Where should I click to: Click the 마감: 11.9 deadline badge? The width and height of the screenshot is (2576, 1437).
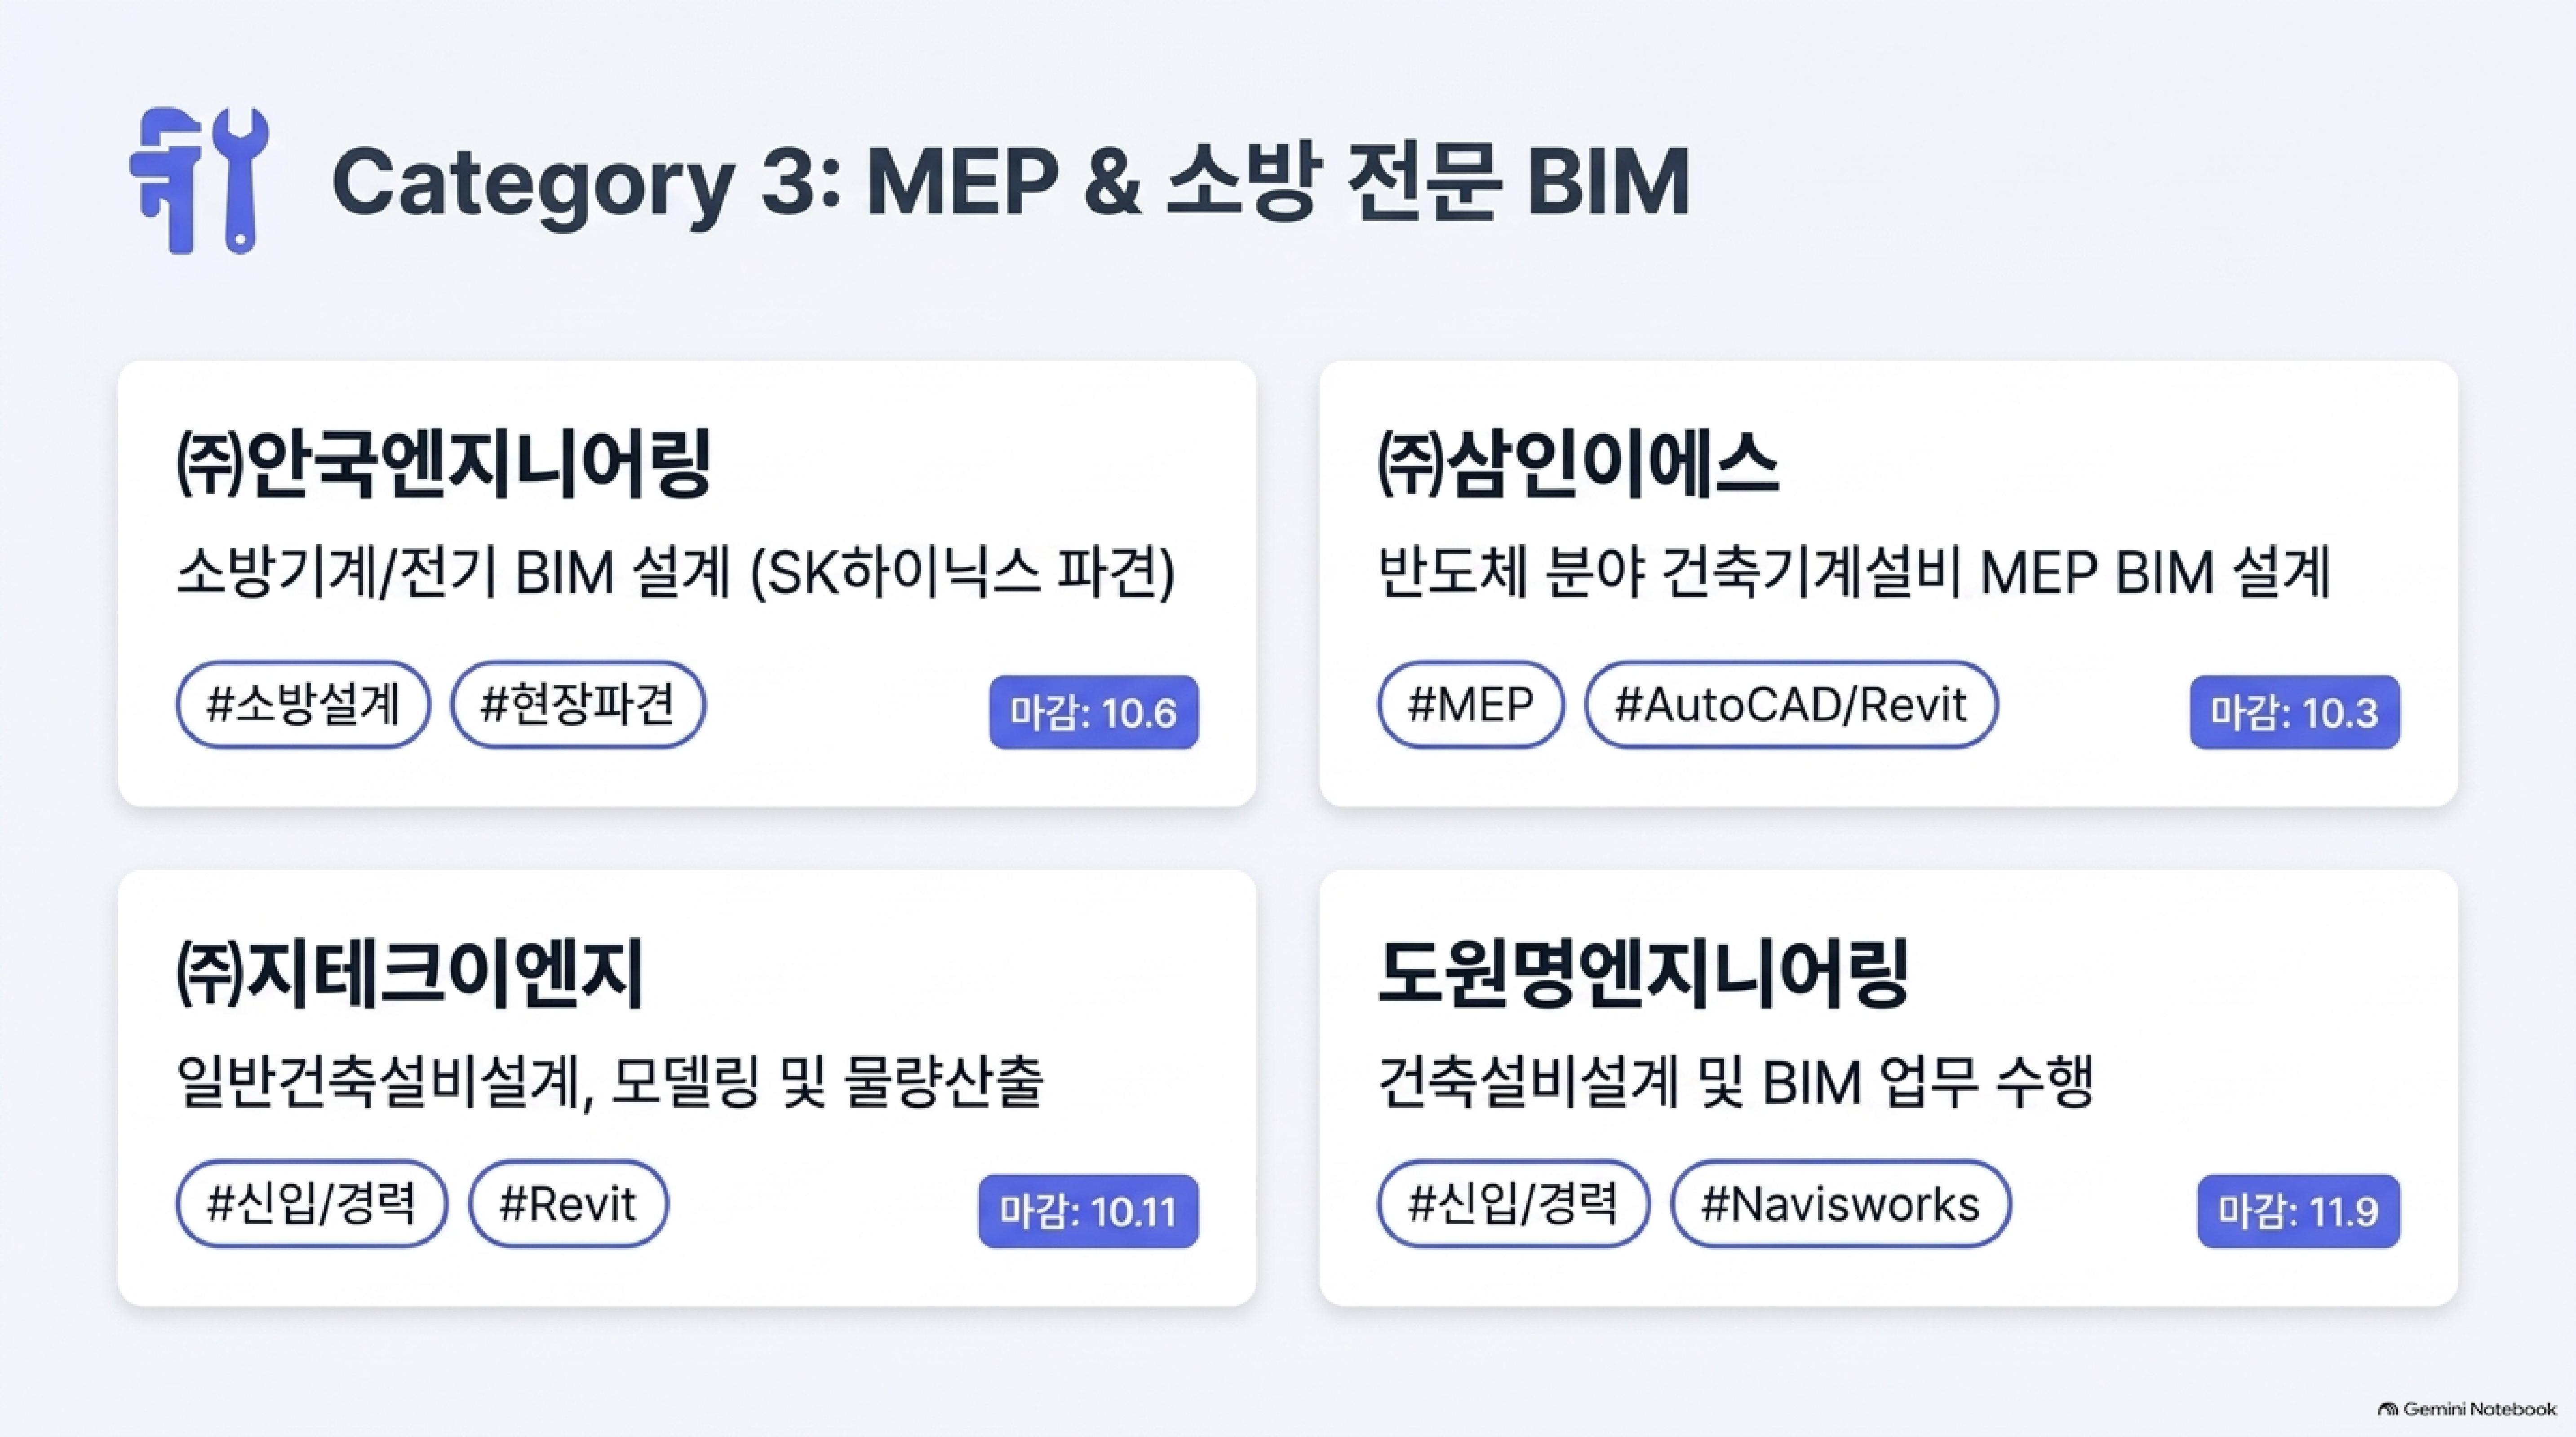pyautogui.click(x=2298, y=1211)
